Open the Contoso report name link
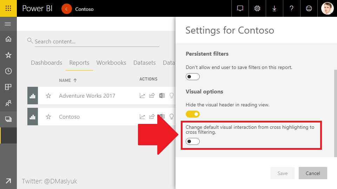 (69, 117)
